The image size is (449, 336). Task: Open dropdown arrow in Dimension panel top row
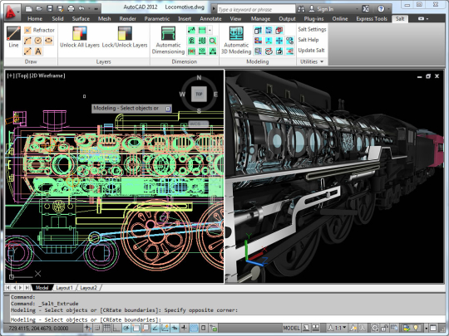210,30
